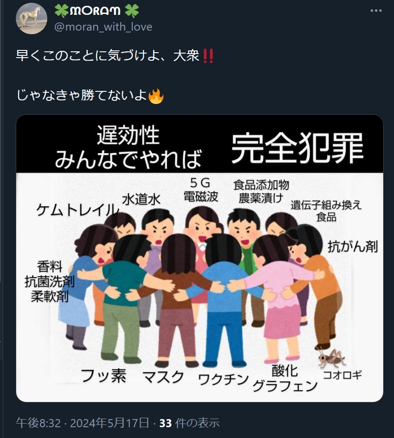This screenshot has height=438, width=394.
Task: Click the コオロギ caption under the cricket
Action: [x=342, y=375]
